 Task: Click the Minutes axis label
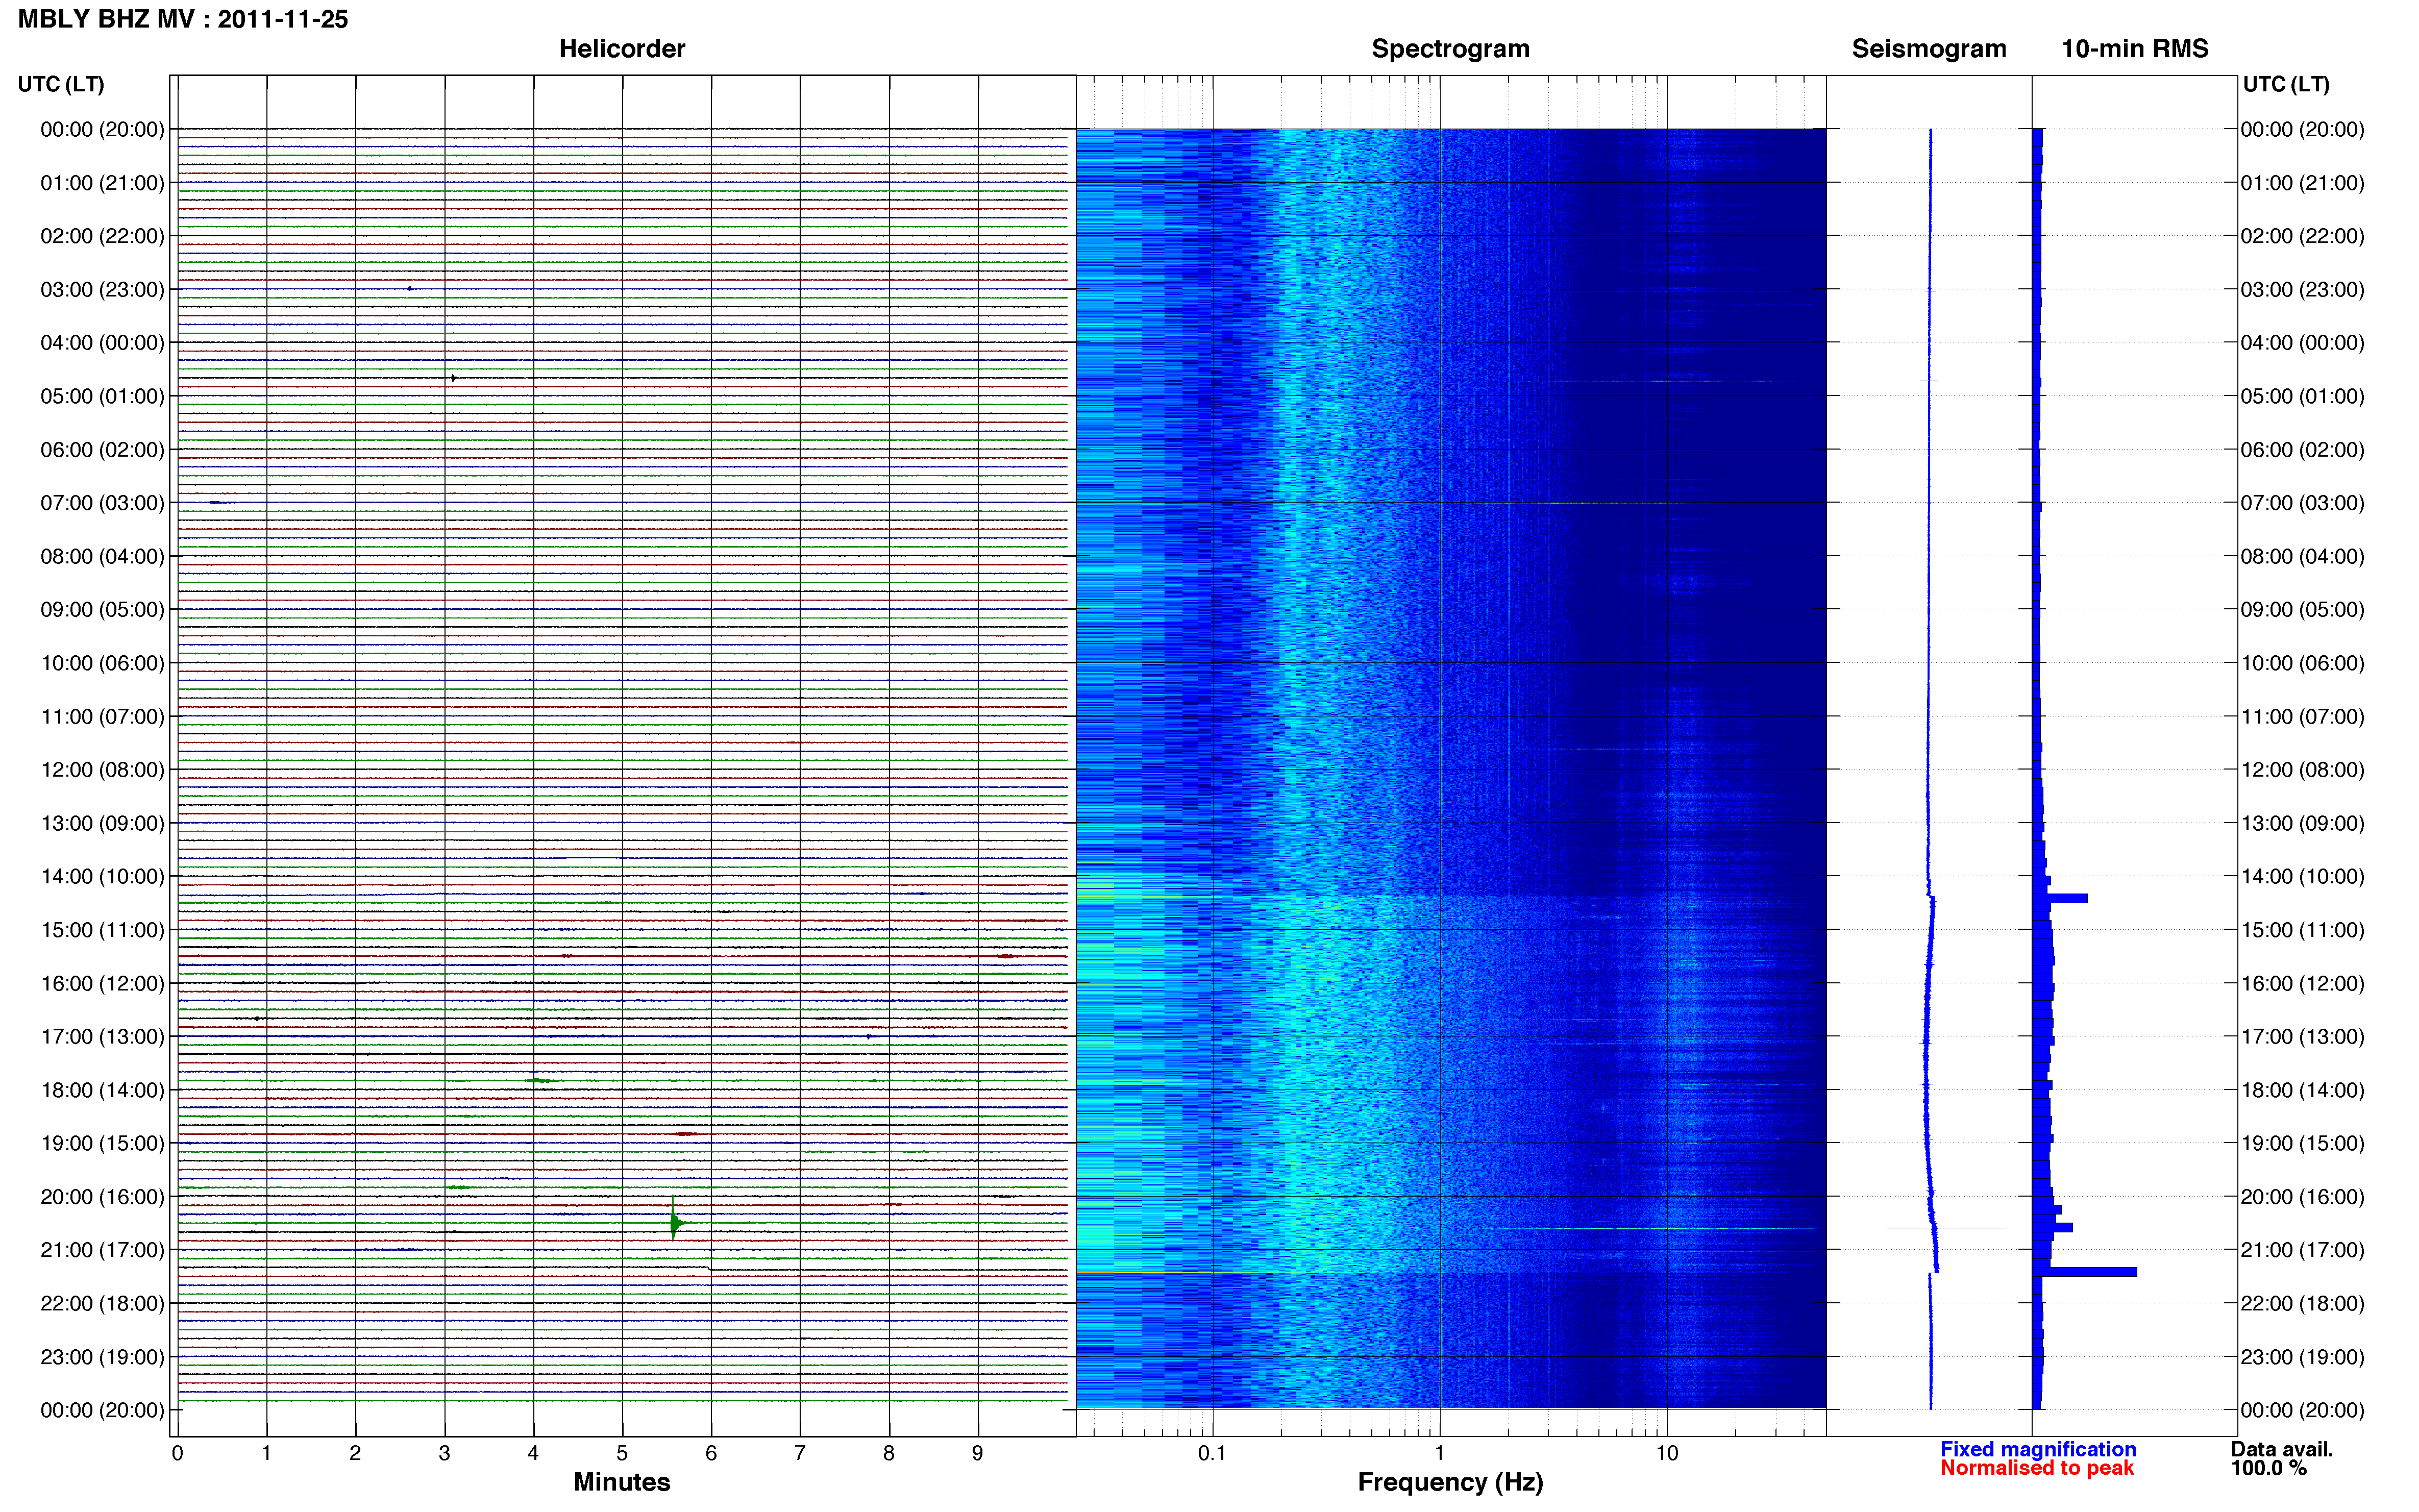click(622, 1482)
